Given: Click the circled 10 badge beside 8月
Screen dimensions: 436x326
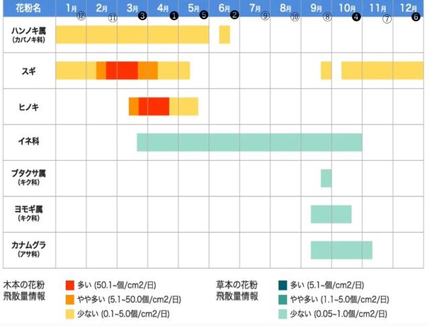Looking at the screenshot, I should point(294,17).
